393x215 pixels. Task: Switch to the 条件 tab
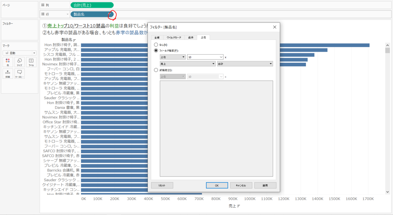point(191,38)
